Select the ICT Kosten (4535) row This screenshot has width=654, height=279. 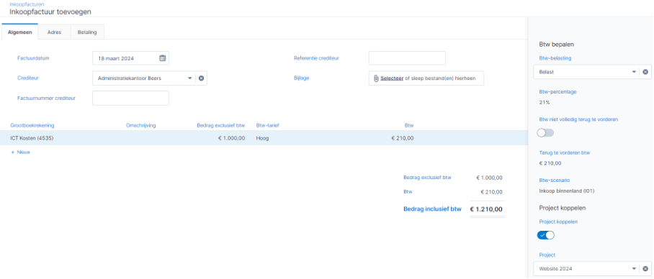[264, 138]
